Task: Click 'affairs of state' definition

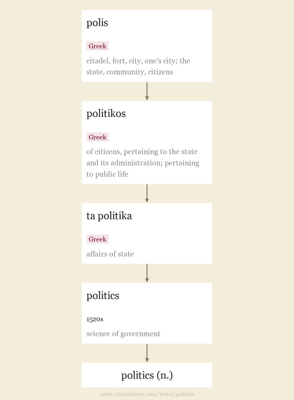Action: click(x=110, y=254)
